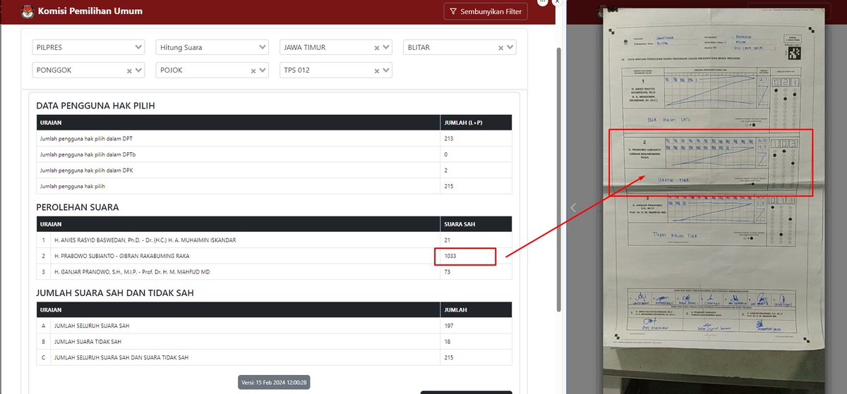The image size is (847, 394).
Task: Click the total valid votes value 197
Action: point(449,326)
